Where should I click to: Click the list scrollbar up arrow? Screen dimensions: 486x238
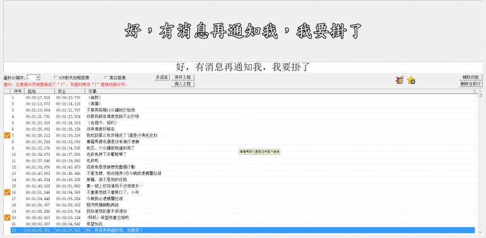(480, 92)
